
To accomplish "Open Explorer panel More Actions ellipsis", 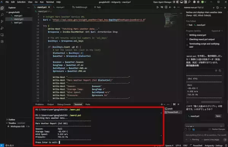I will tap(28, 8).
